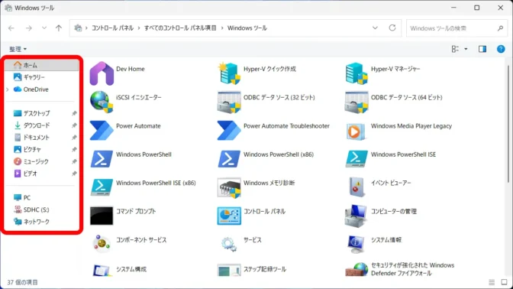This screenshot has height=289, width=513.
Task: Expand OneDrive tree node
Action: coord(8,89)
